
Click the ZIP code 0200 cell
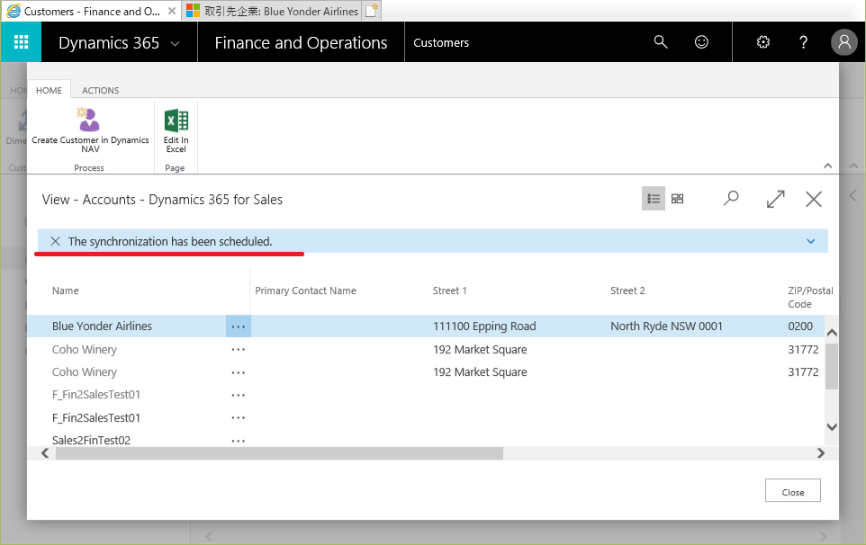coord(800,326)
